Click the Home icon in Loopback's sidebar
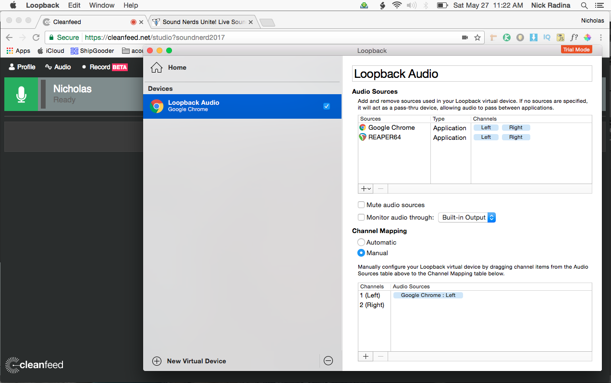Image resolution: width=611 pixels, height=383 pixels. pos(156,67)
